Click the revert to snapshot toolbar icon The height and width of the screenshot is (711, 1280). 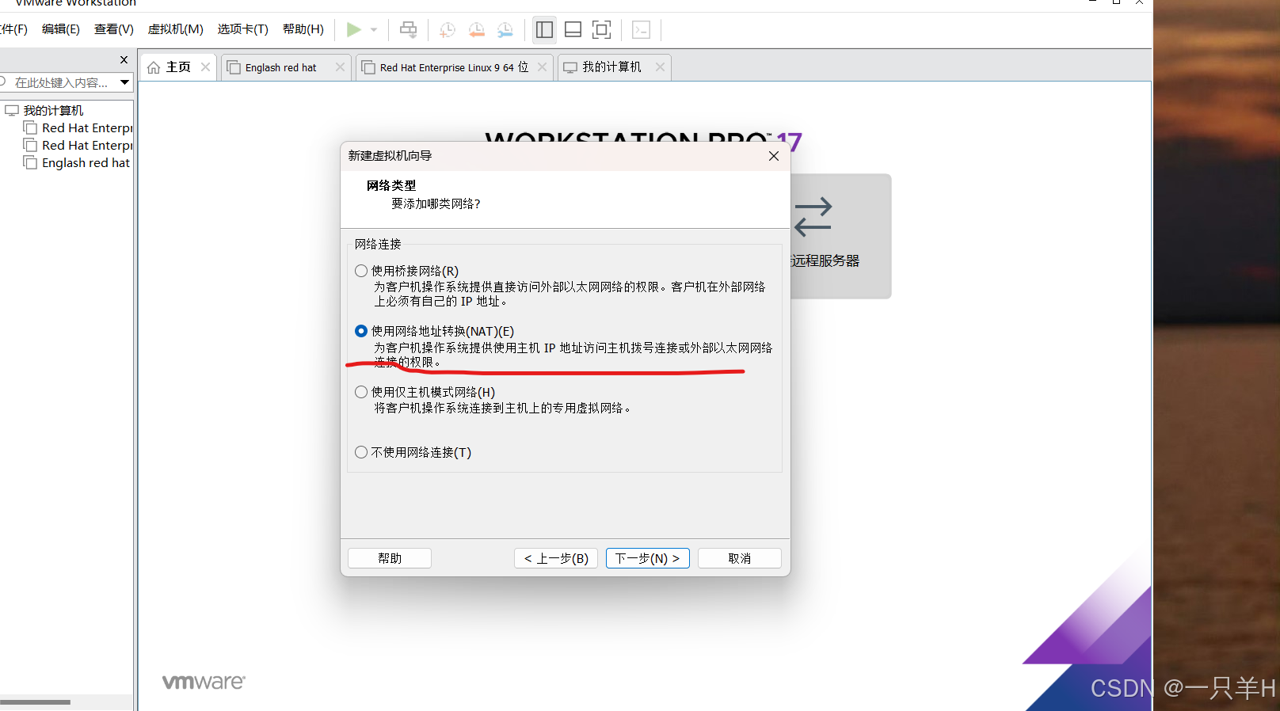pyautogui.click(x=477, y=30)
